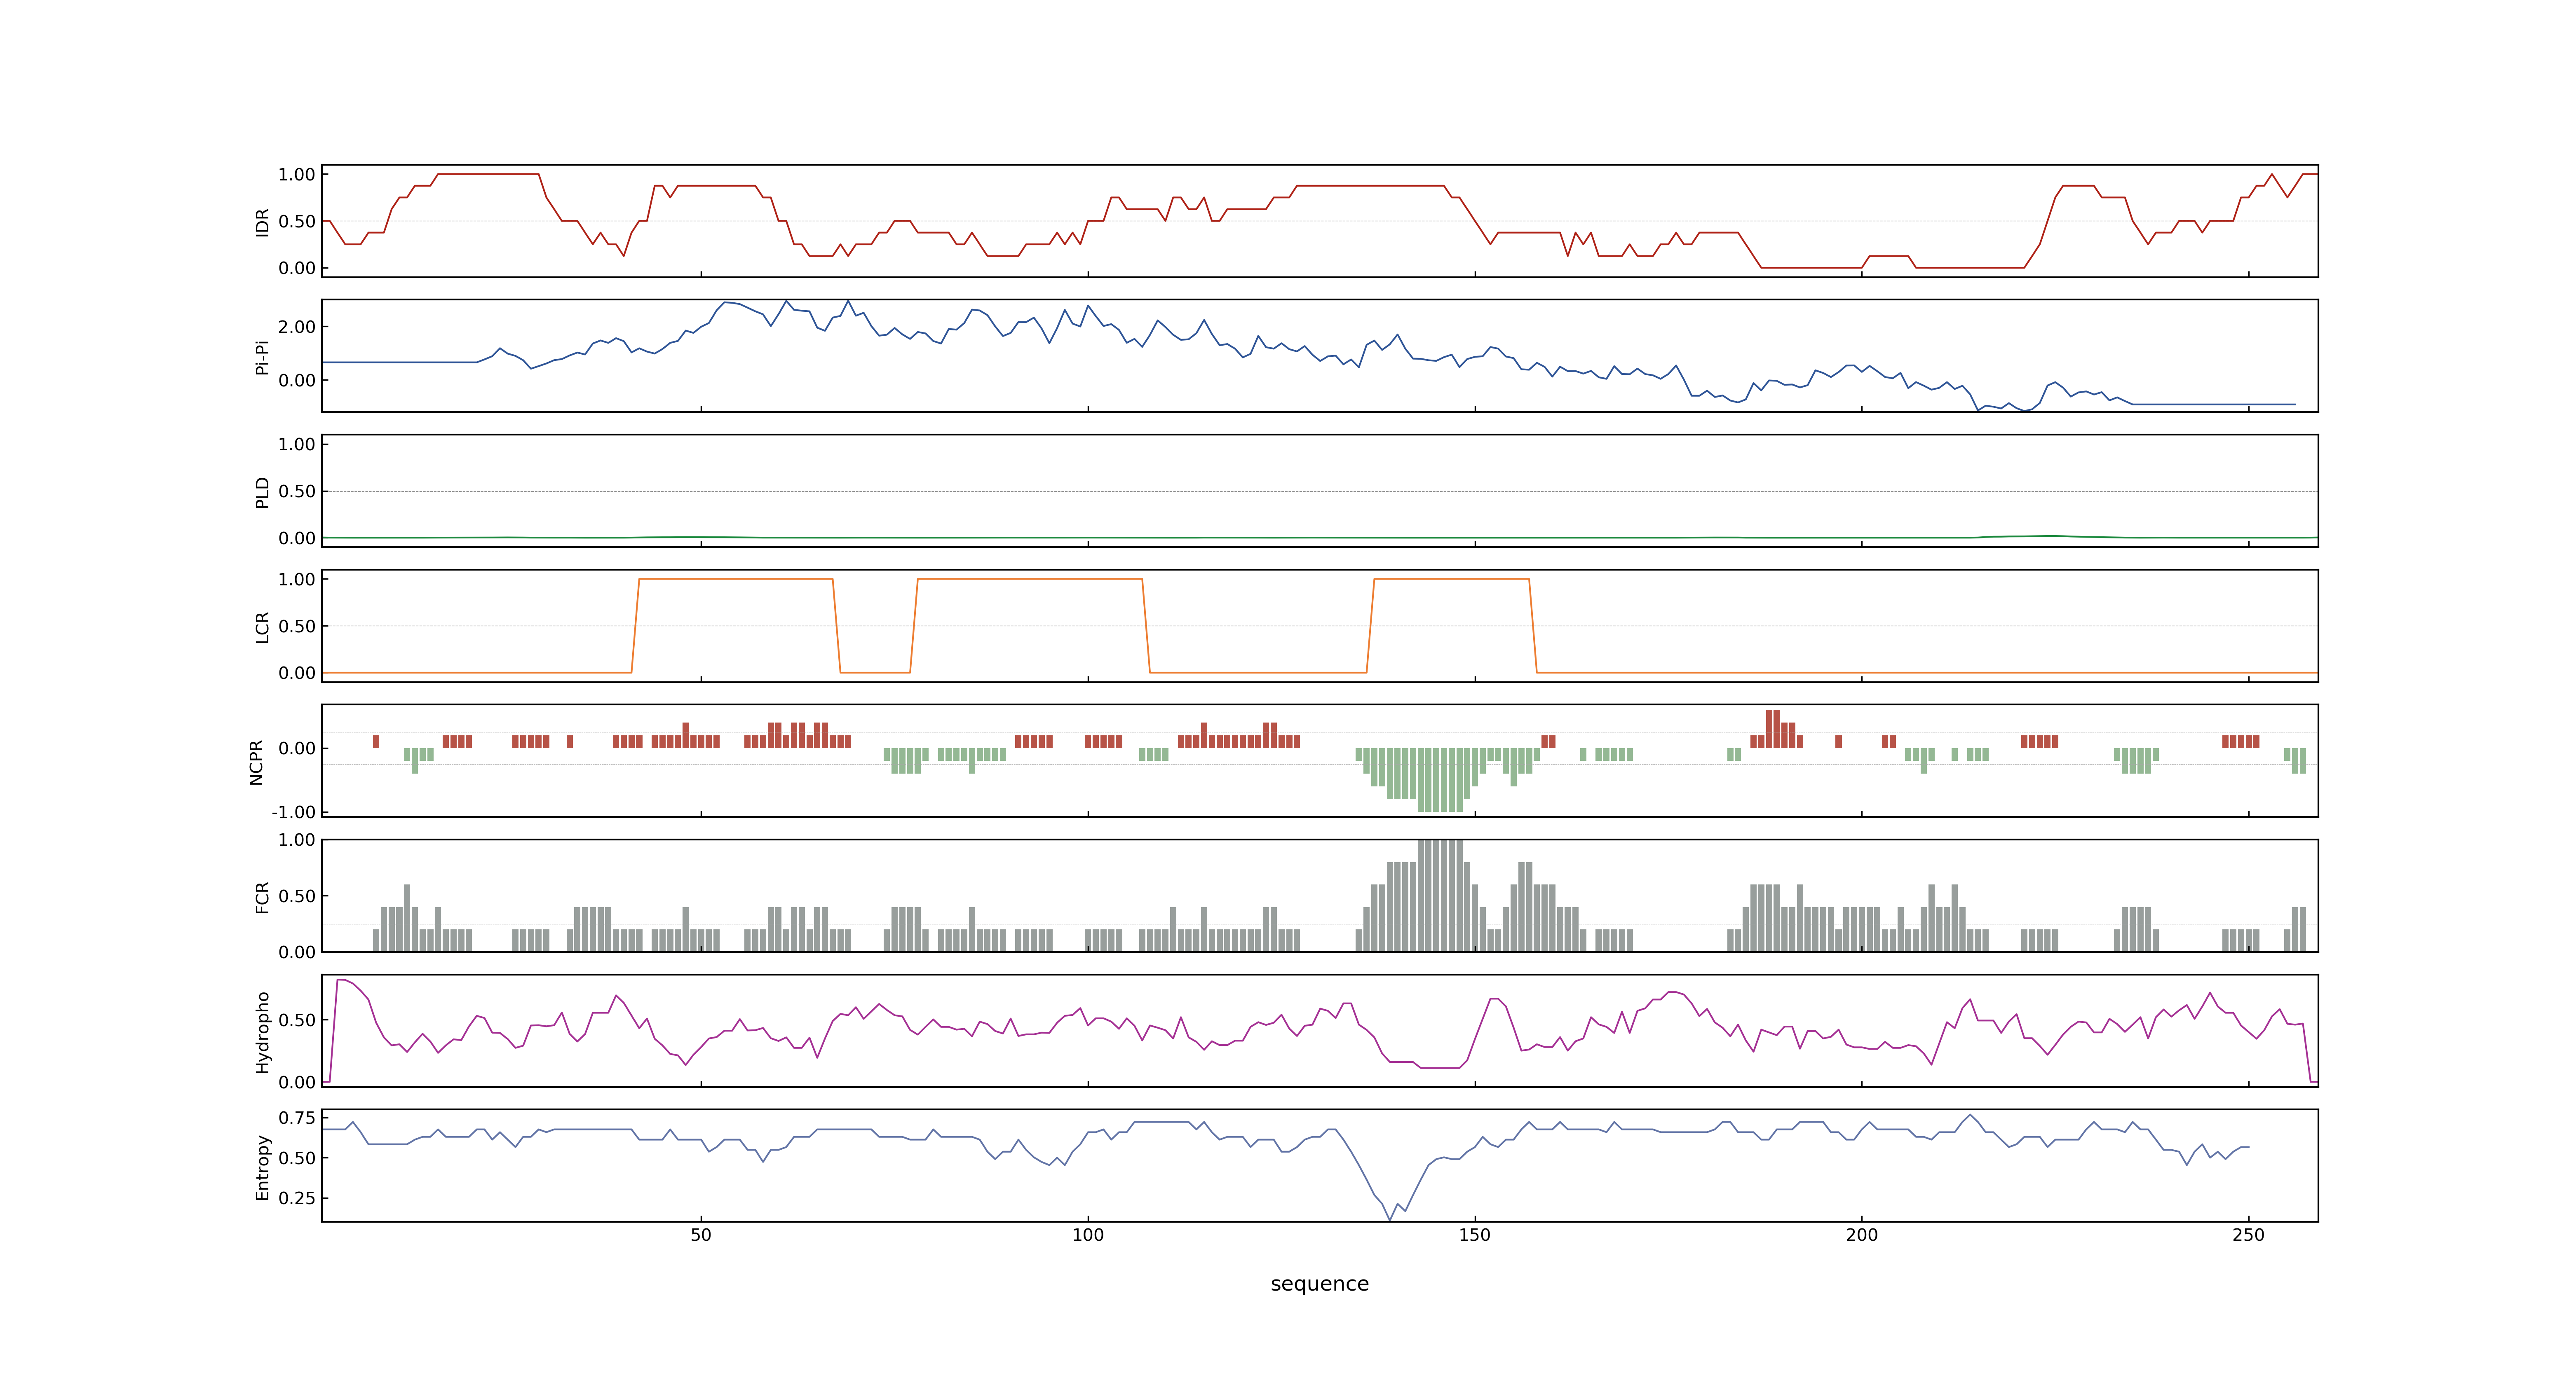
Task: Click the 1.00 tick of the FCR panel
Action: (x=297, y=840)
